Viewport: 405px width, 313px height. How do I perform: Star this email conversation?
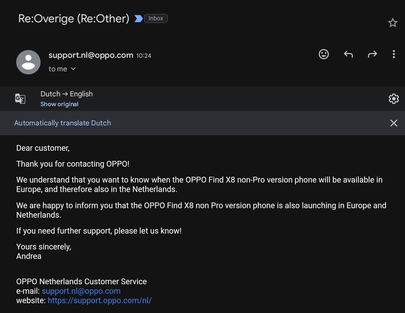[393, 23]
